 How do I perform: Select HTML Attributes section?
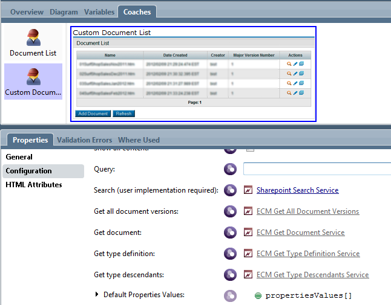pos(34,185)
